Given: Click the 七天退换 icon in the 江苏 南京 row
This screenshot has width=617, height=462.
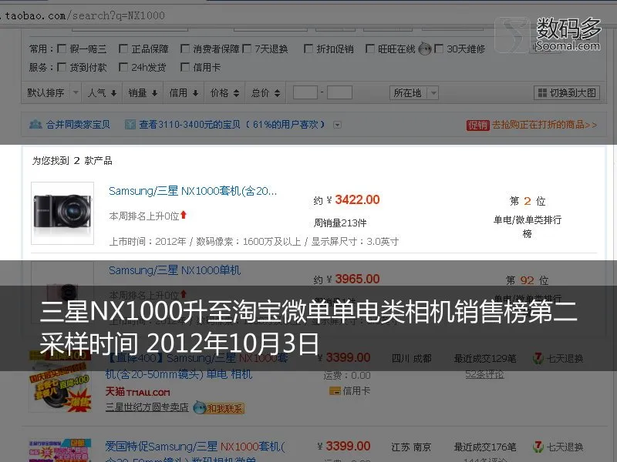Looking at the screenshot, I should [538, 447].
